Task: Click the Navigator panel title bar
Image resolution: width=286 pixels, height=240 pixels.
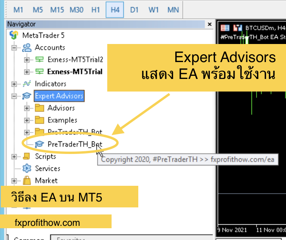Action: point(106,24)
